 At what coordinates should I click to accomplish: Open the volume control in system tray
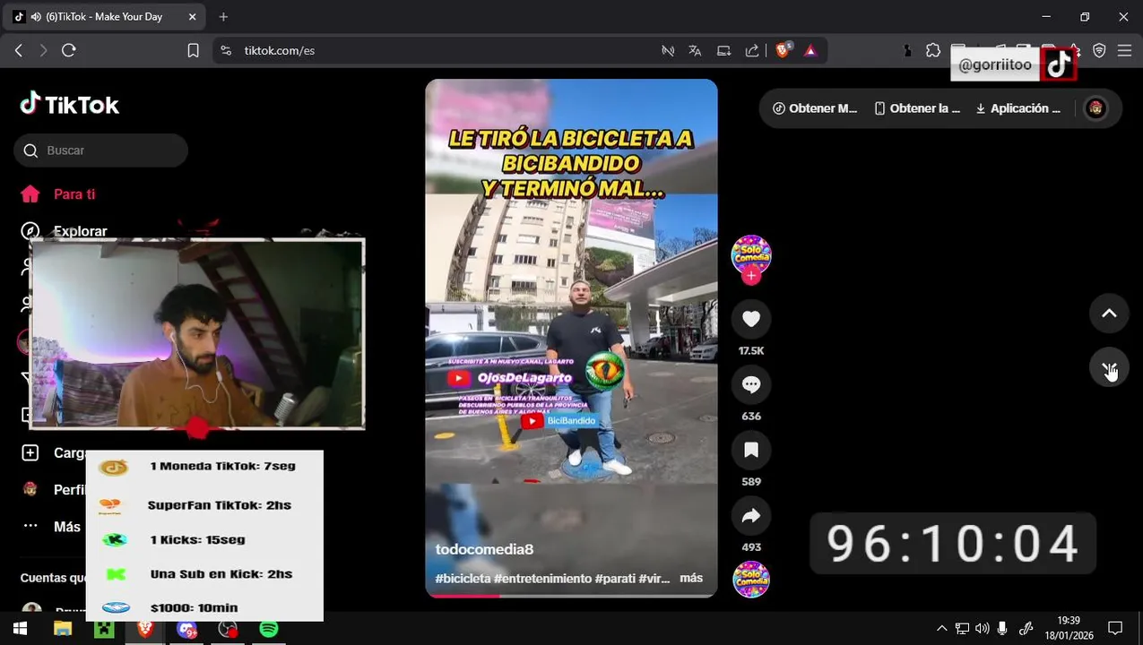(982, 629)
